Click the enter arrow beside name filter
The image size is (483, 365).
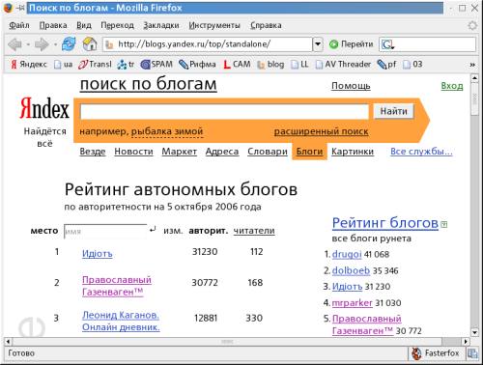point(153,230)
